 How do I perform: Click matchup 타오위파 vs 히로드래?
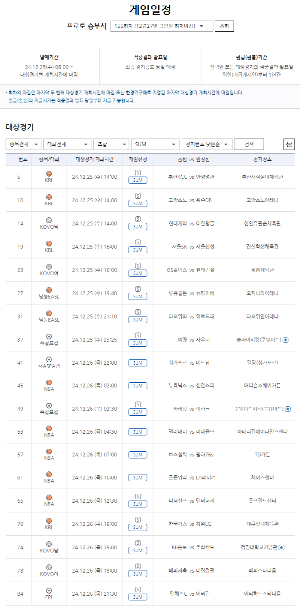[192, 316]
